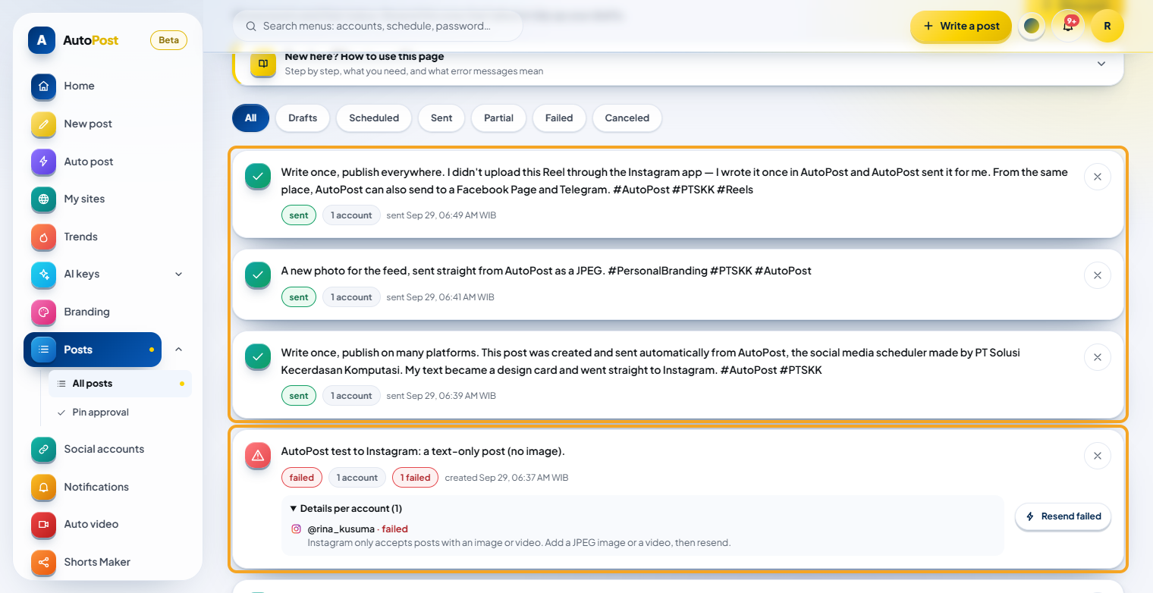The image size is (1153, 593).
Task: Open the Posts sidebar menu item
Action: tap(93, 350)
